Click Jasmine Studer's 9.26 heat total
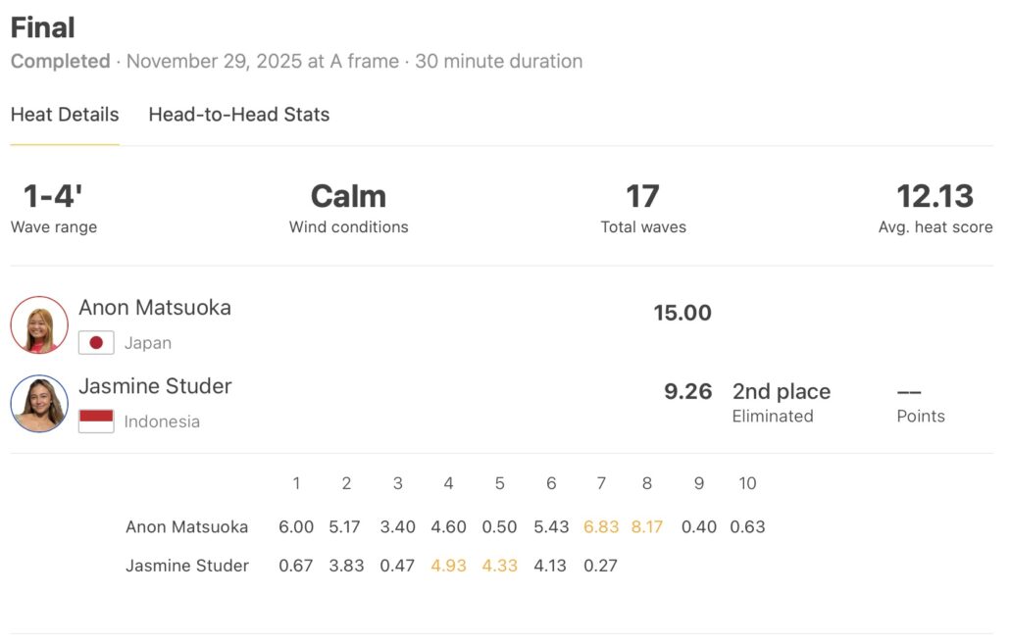 (687, 392)
